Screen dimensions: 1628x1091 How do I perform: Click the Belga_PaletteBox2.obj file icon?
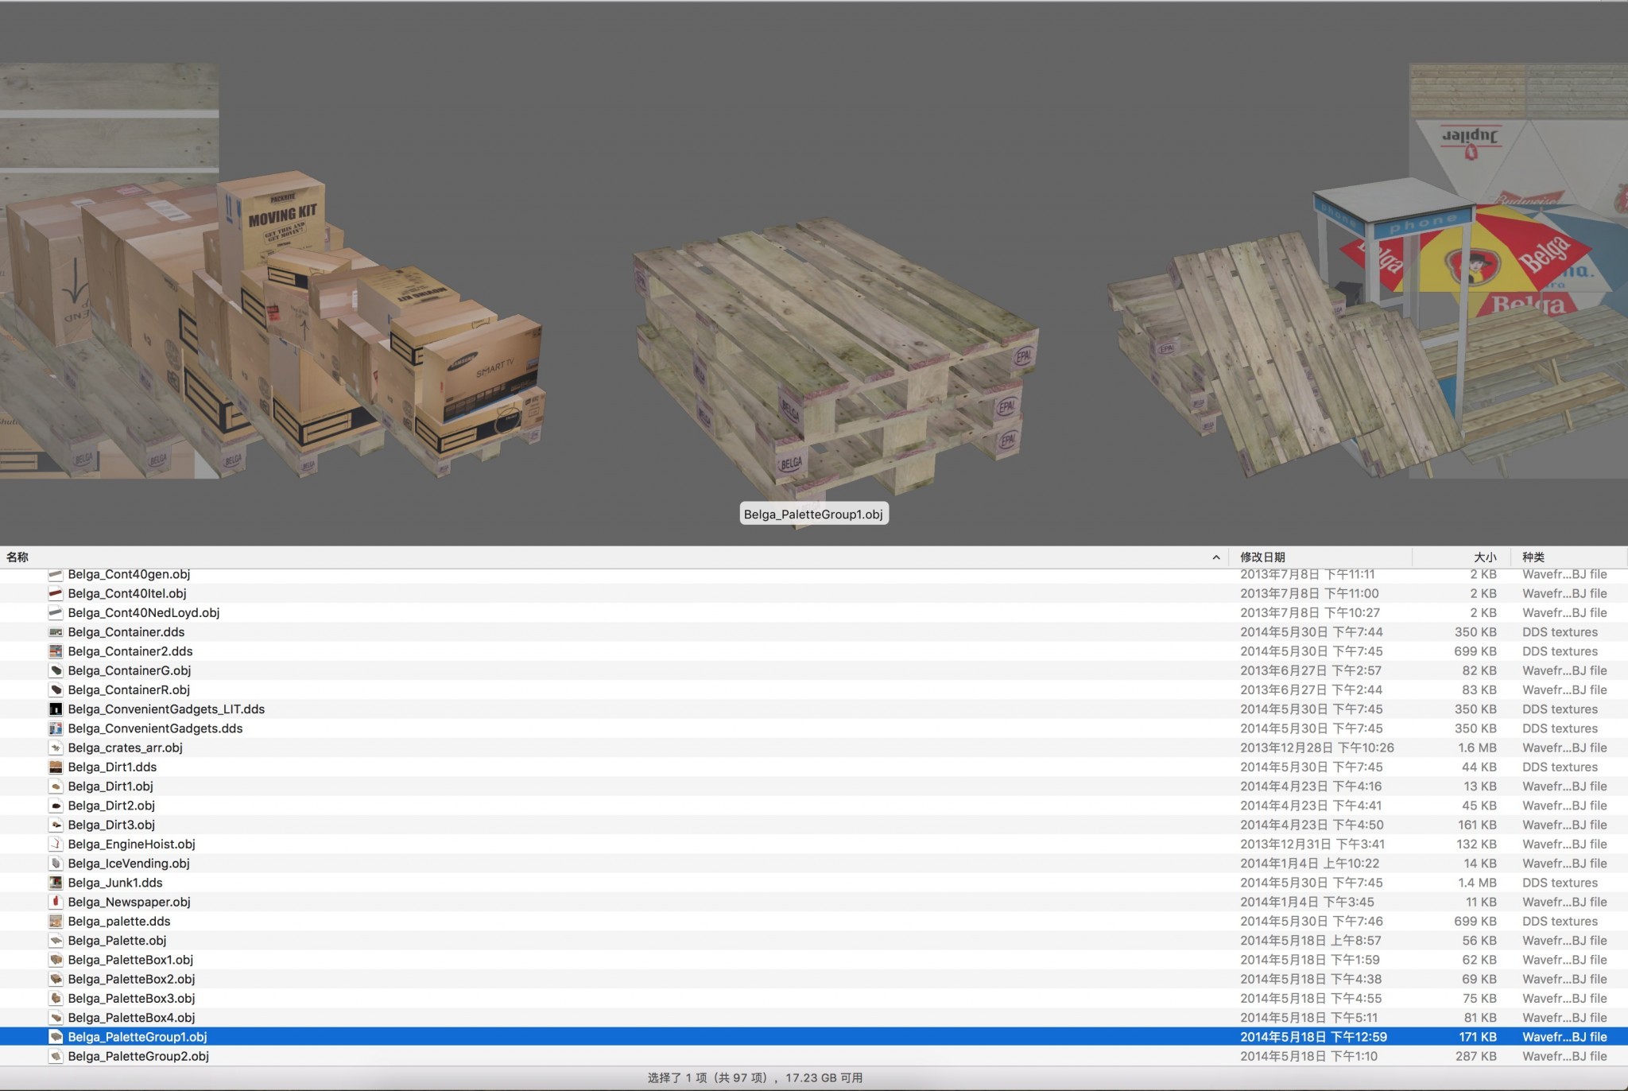coord(56,979)
